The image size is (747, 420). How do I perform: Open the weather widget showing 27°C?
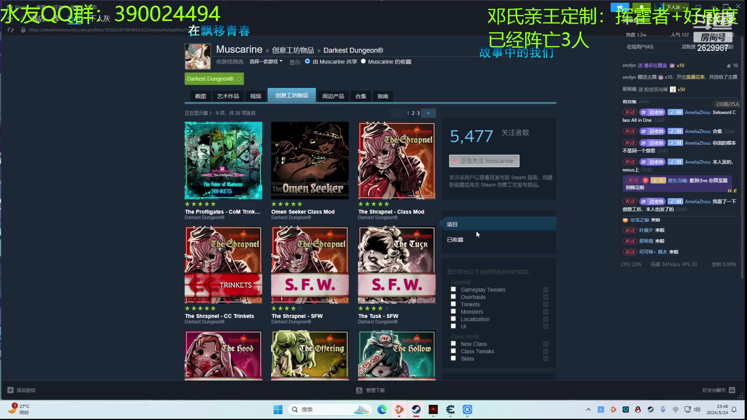(x=19, y=409)
